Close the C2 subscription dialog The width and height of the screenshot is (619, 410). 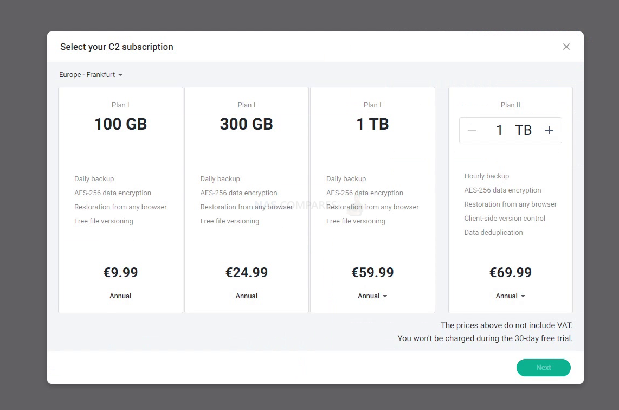tap(566, 47)
